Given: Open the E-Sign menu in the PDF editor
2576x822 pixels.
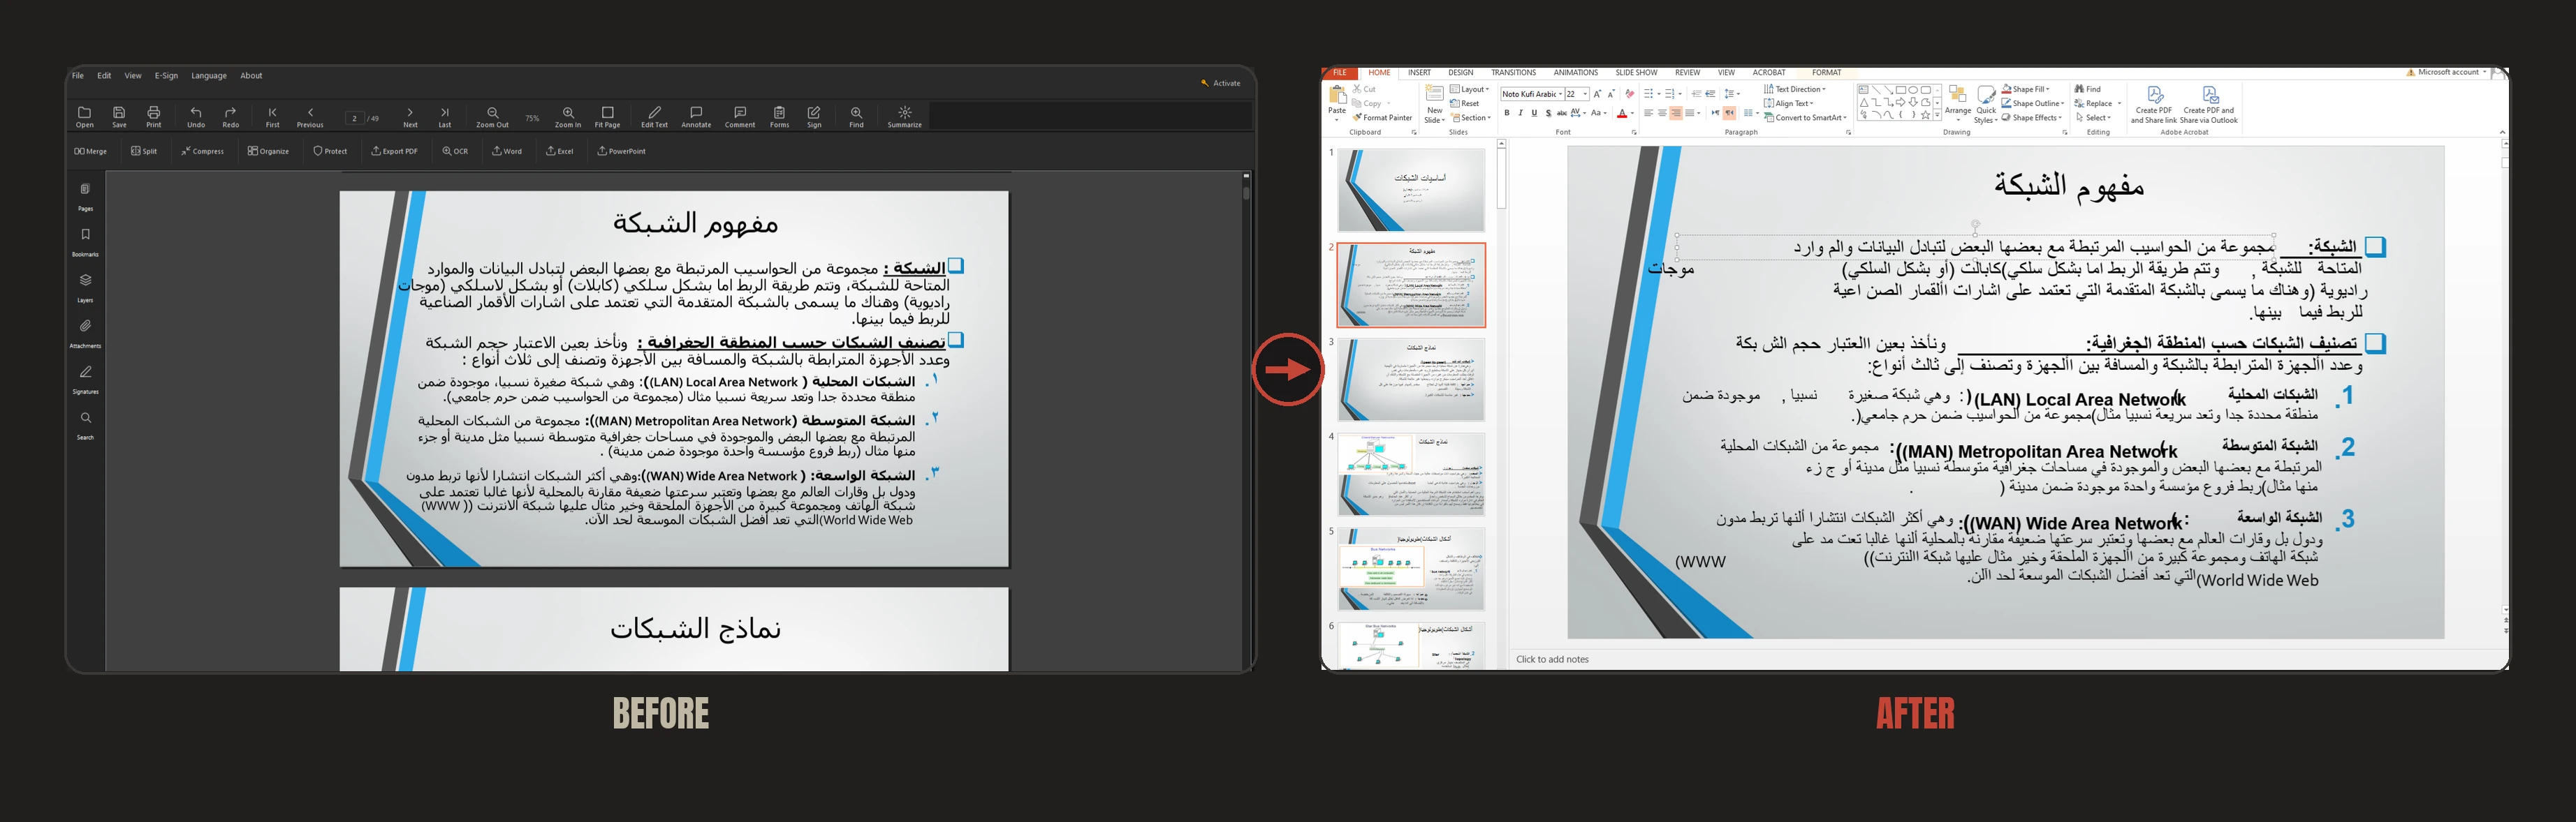Looking at the screenshot, I should [x=166, y=76].
